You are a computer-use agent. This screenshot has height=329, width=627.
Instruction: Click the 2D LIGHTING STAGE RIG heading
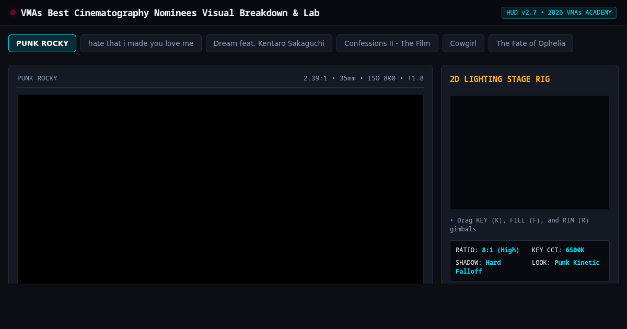click(500, 79)
